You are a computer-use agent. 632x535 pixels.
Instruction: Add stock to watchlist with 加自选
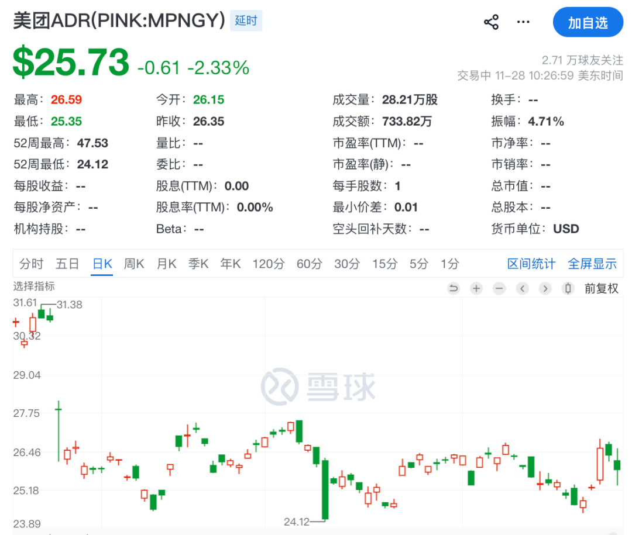tap(588, 22)
